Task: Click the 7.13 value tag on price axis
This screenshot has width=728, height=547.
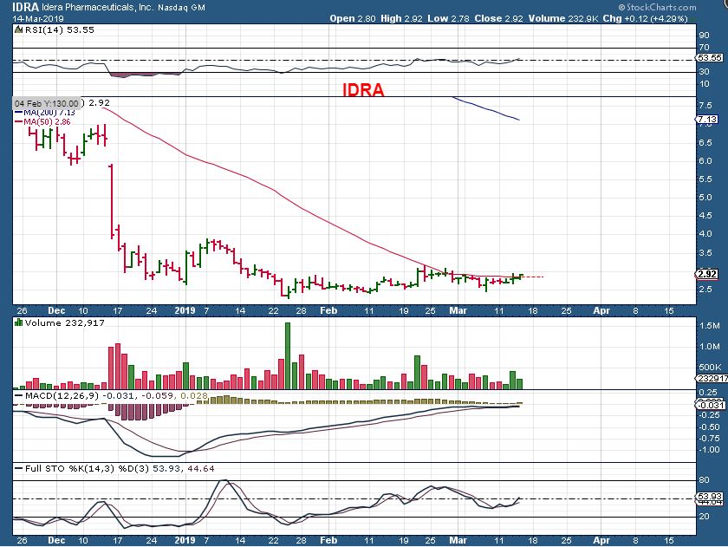Action: [707, 120]
